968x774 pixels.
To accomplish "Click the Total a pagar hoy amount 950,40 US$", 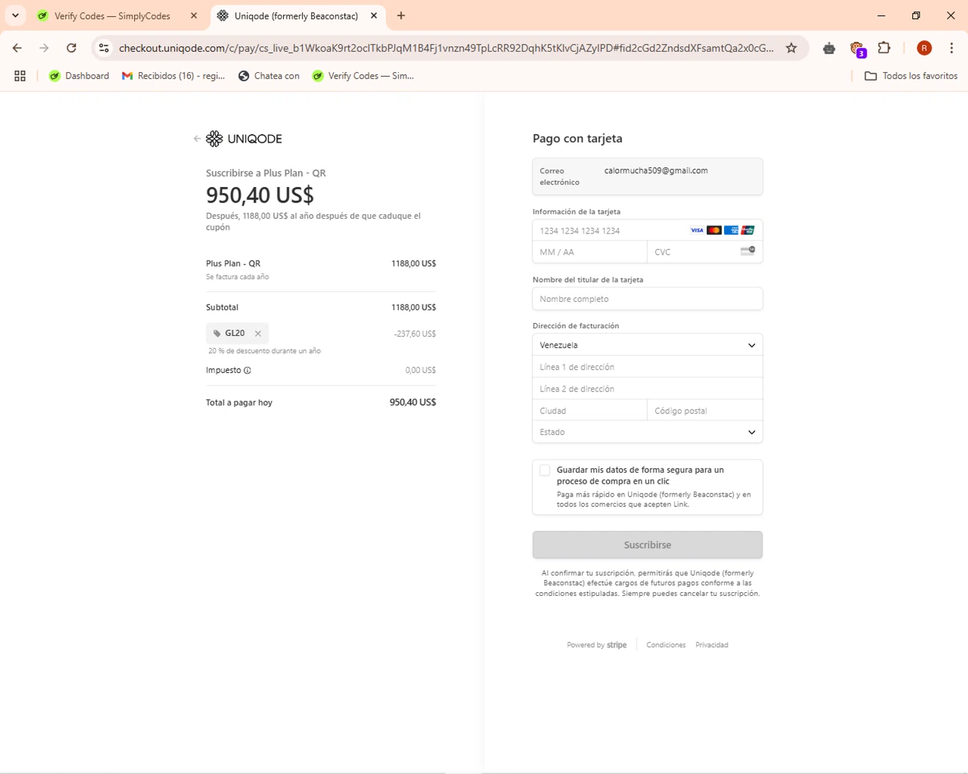I will (413, 402).
